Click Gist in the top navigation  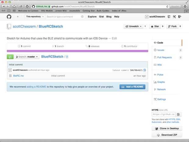(102, 17)
